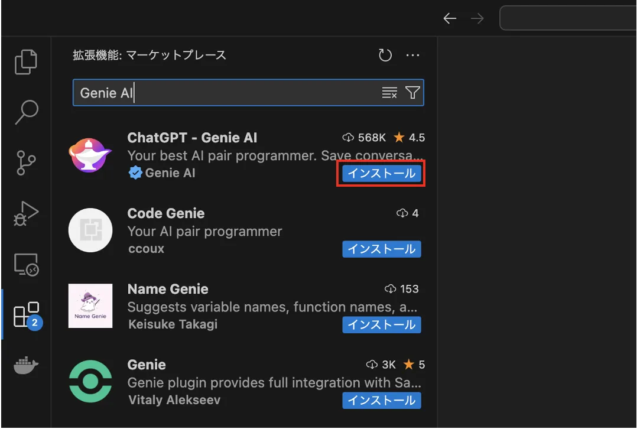Click the verified publisher badge next to Genie AI
Screen dimensions: 637x429
(135, 173)
